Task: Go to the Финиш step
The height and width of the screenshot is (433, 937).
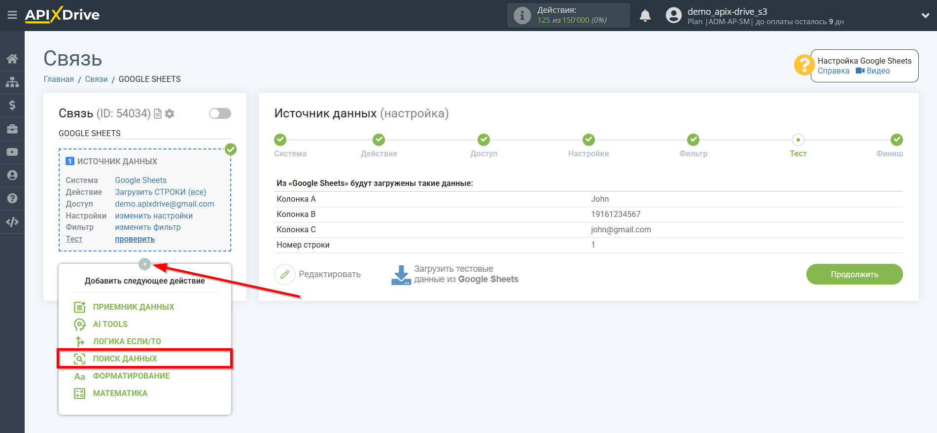Action: click(897, 140)
